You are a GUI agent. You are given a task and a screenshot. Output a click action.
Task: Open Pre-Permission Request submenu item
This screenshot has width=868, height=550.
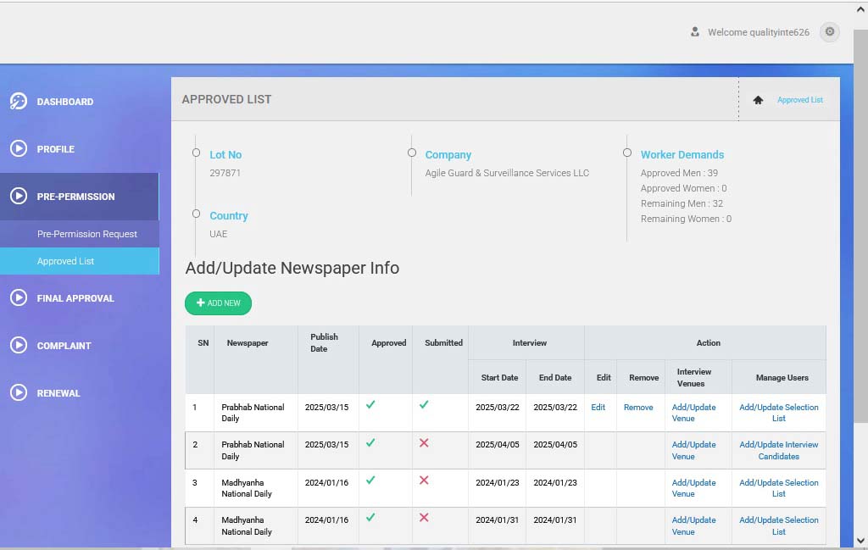pos(87,234)
